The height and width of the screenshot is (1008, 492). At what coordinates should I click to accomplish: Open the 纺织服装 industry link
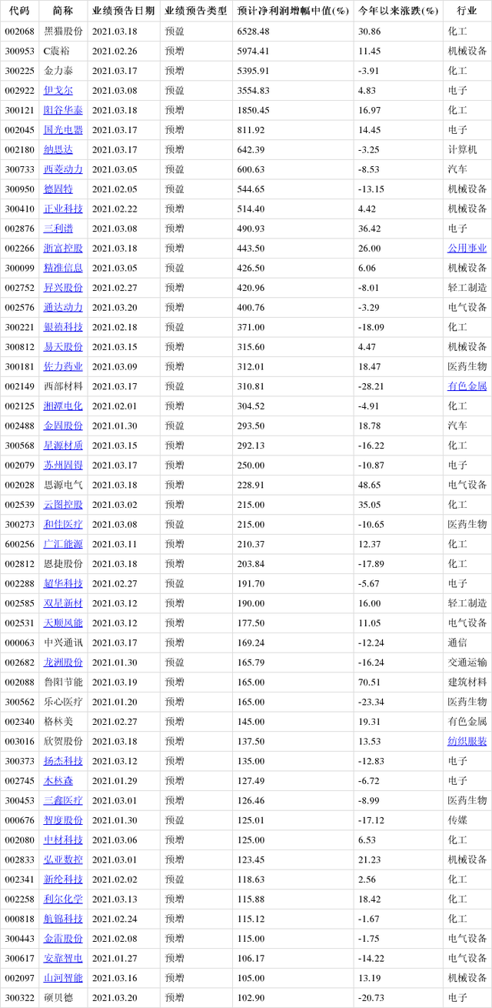pos(467,741)
